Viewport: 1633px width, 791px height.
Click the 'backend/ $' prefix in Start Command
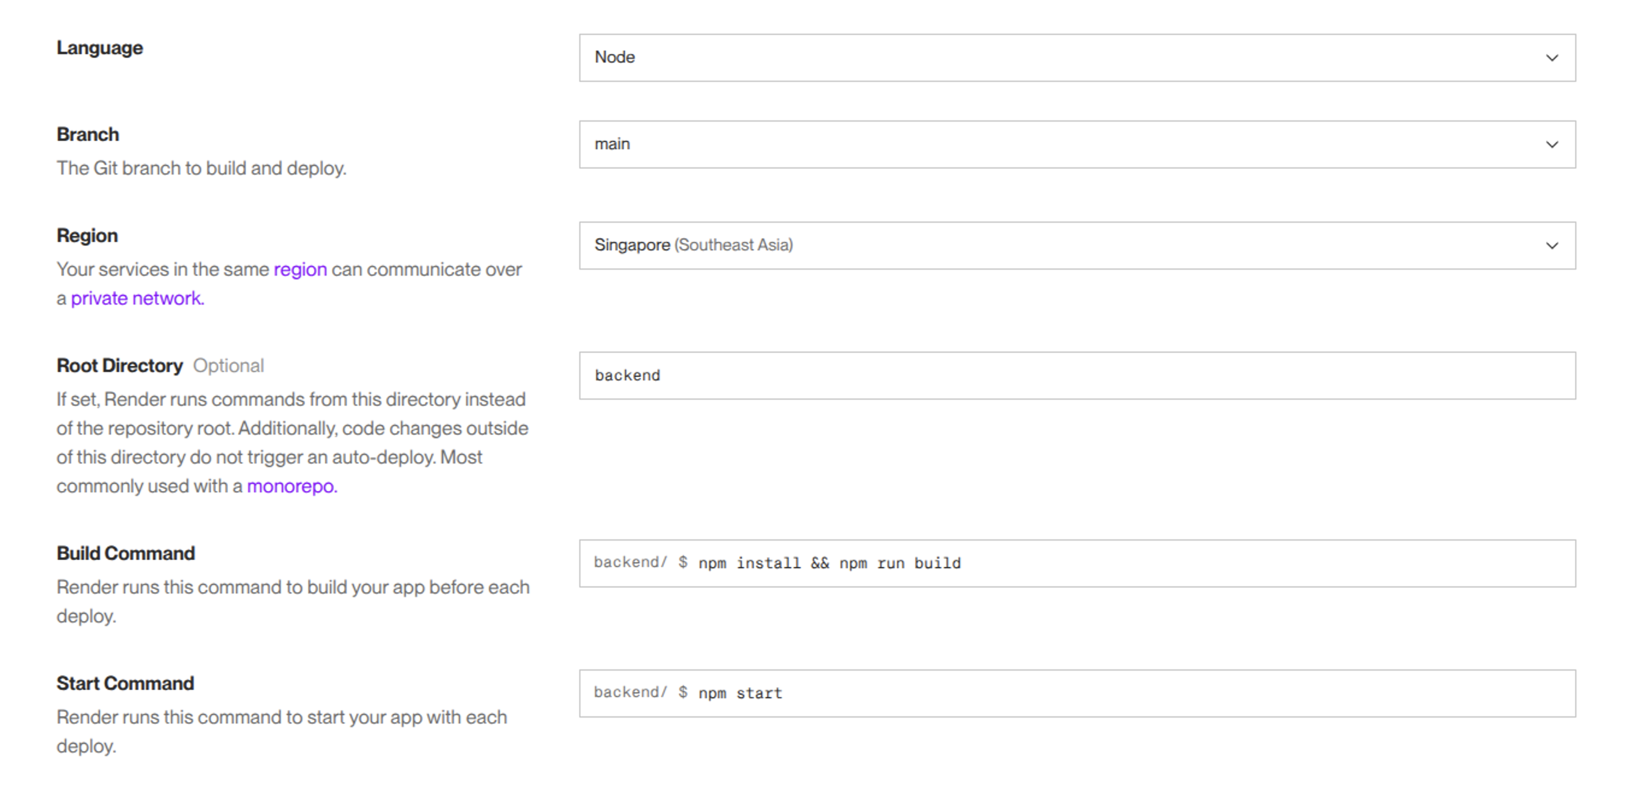tap(640, 693)
